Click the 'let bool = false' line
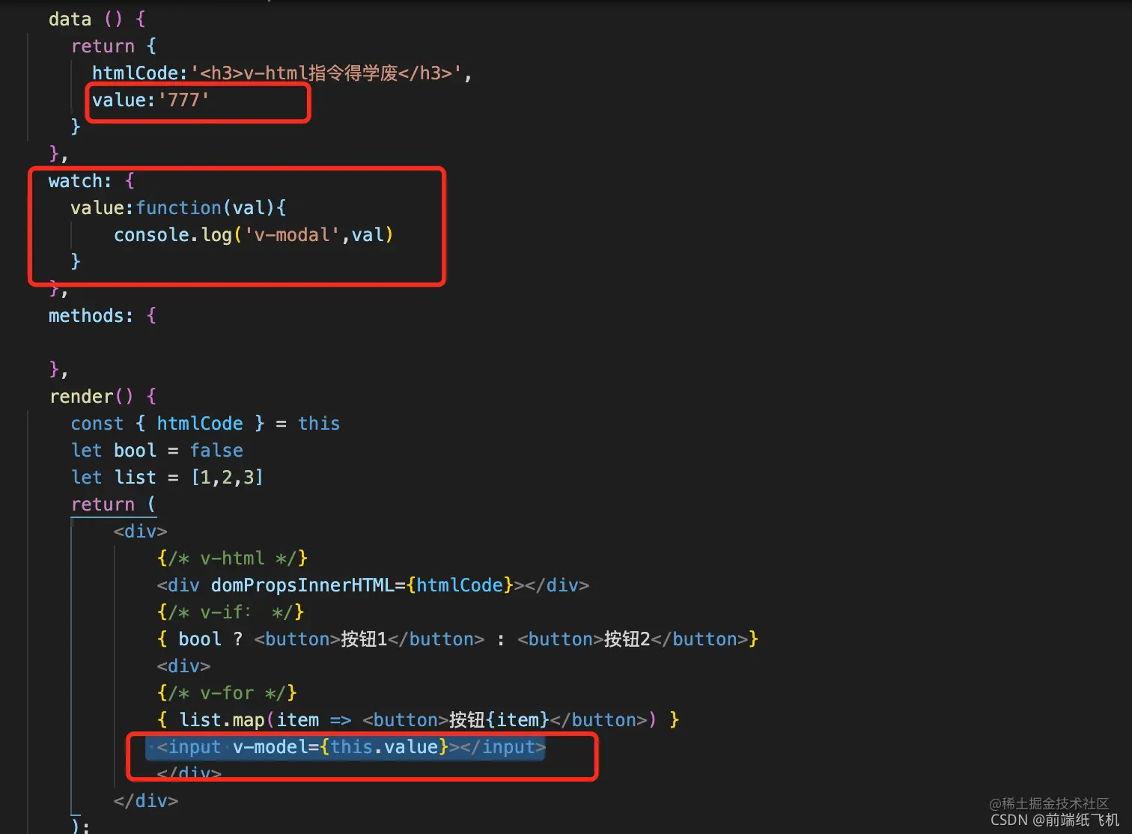 156,450
